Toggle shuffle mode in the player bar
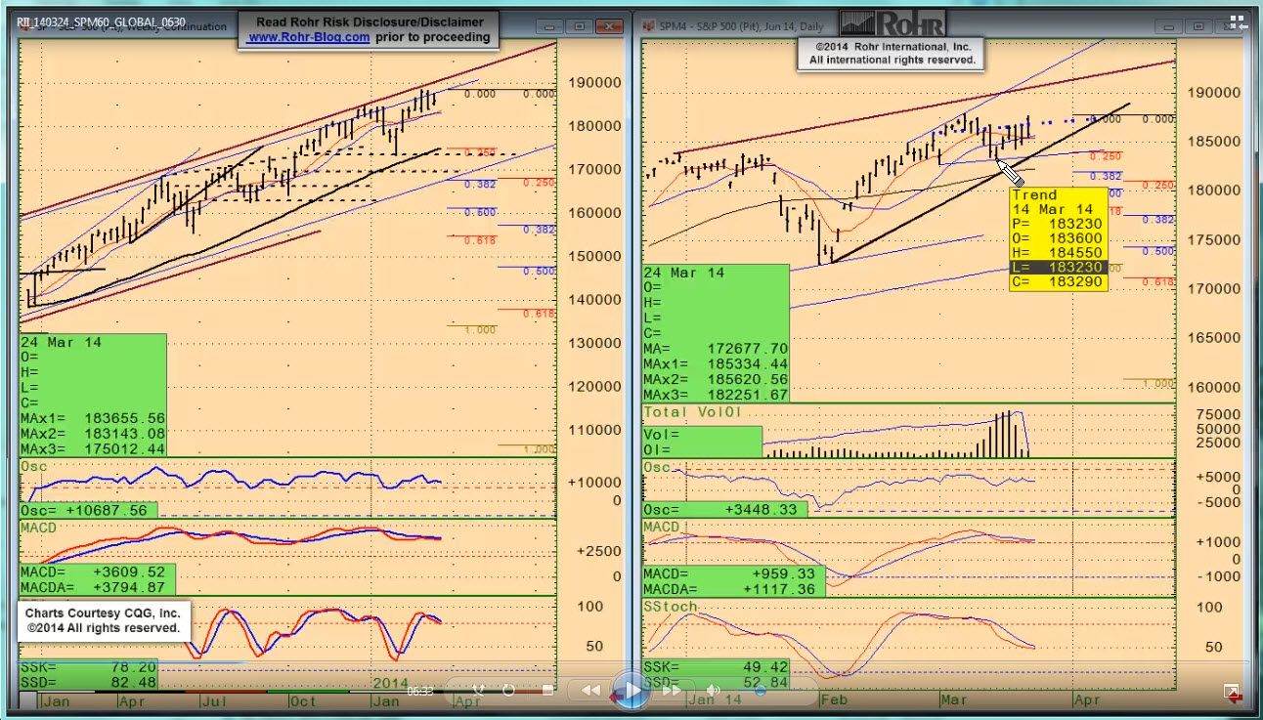The width and height of the screenshot is (1263, 720). point(479,691)
